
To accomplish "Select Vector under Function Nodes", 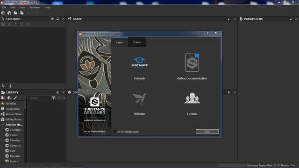I will tap(14, 135).
